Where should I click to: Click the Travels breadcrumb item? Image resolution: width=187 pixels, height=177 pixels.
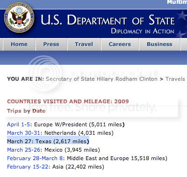point(175,79)
